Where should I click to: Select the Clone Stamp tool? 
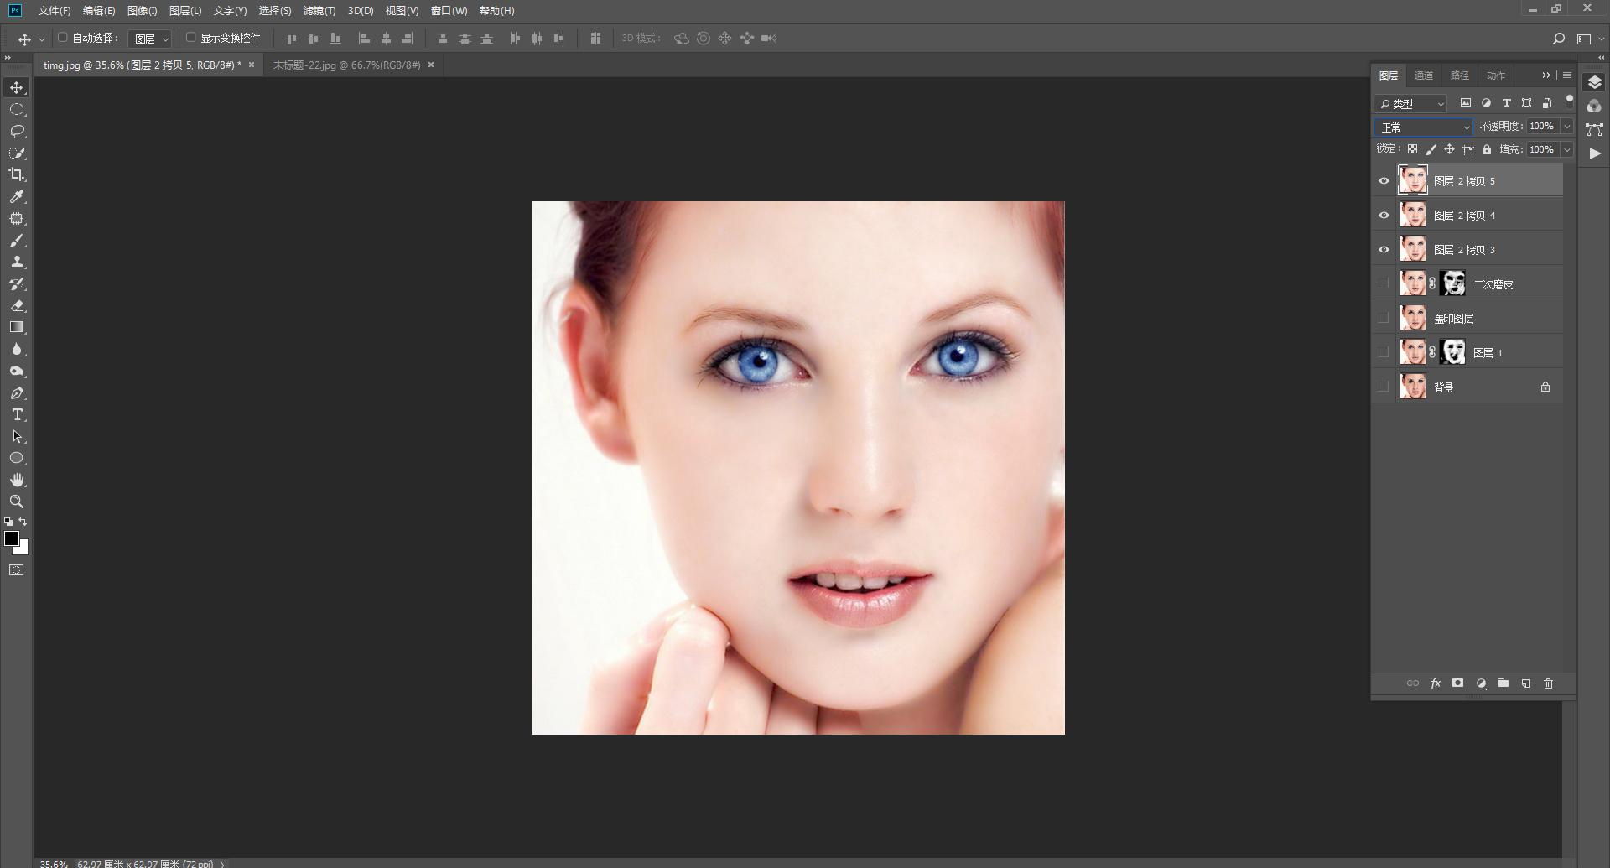point(17,262)
